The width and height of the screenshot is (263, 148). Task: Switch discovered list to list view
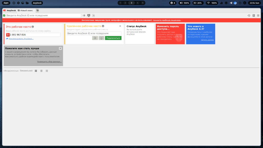click(41, 71)
